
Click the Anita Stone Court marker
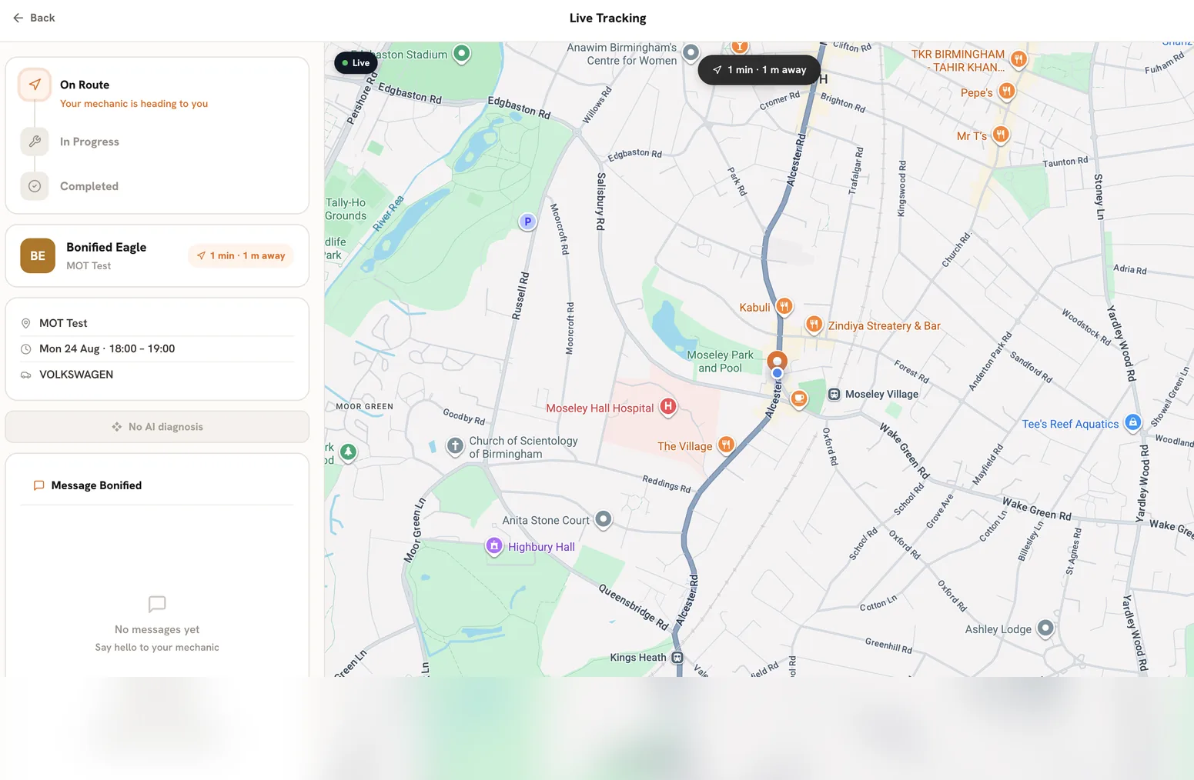604,519
